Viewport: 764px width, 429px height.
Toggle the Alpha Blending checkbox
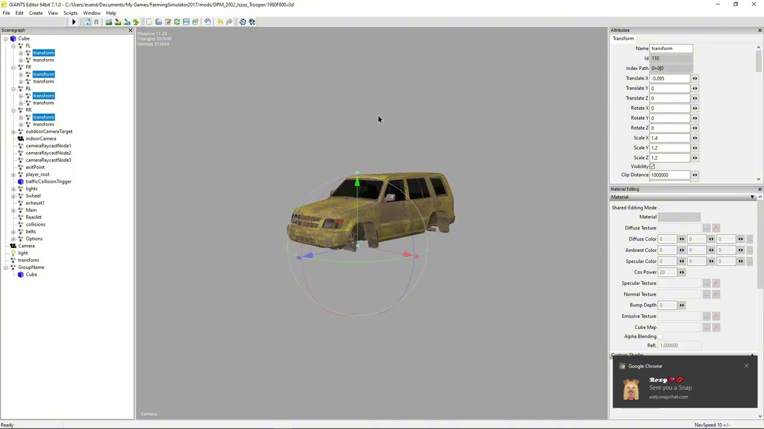(660, 337)
